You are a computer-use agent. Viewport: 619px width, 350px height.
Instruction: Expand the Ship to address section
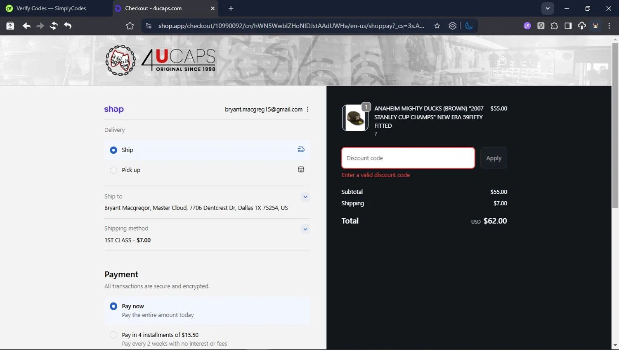point(305,197)
